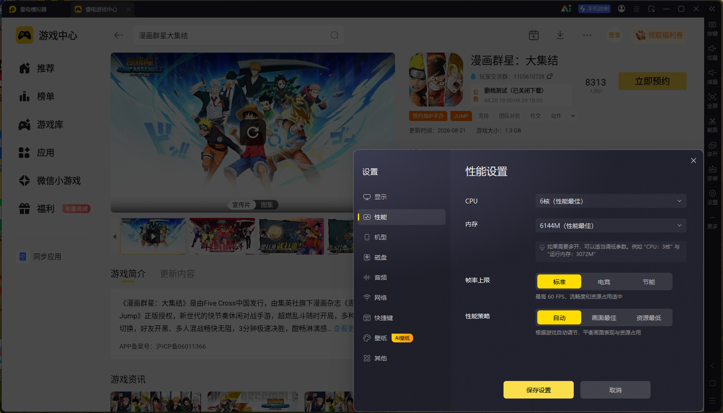This screenshot has height=413, width=723.
Task: Open 设置 gear in the right sidebar
Action: click(x=712, y=197)
